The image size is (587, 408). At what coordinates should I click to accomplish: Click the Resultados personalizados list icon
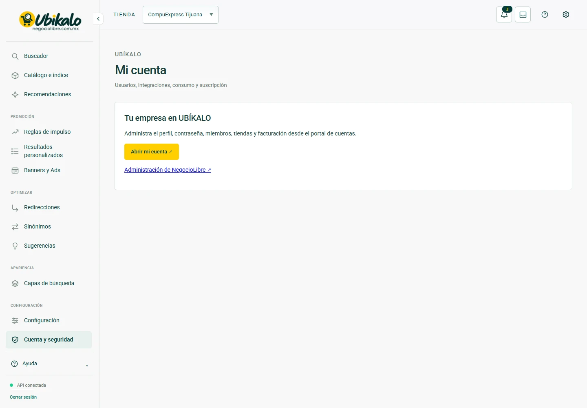[x=15, y=151]
